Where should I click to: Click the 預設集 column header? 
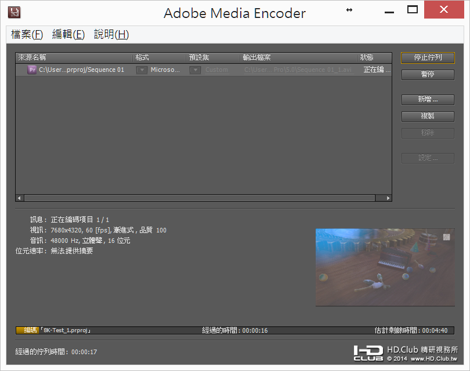213,57
